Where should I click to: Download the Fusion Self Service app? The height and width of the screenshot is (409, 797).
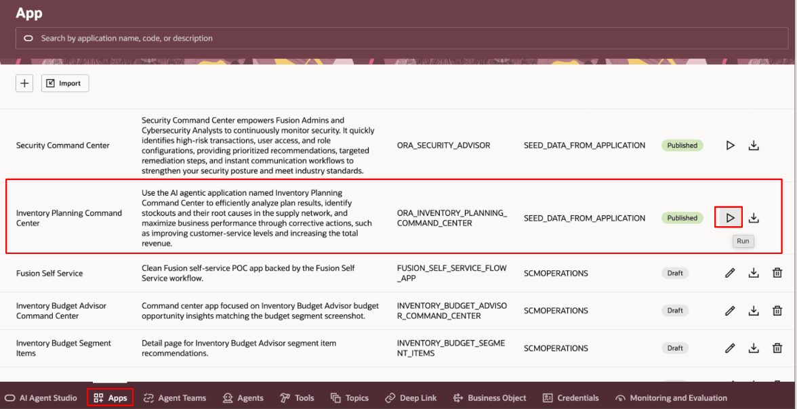(x=754, y=273)
